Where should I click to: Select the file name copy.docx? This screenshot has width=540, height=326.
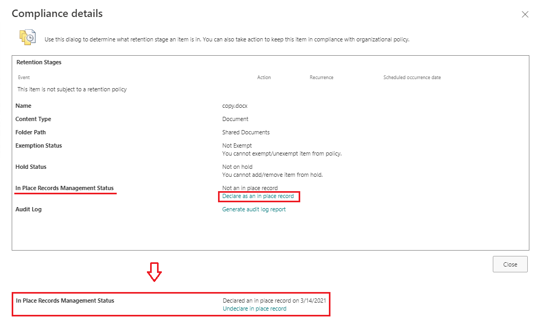[x=234, y=106]
